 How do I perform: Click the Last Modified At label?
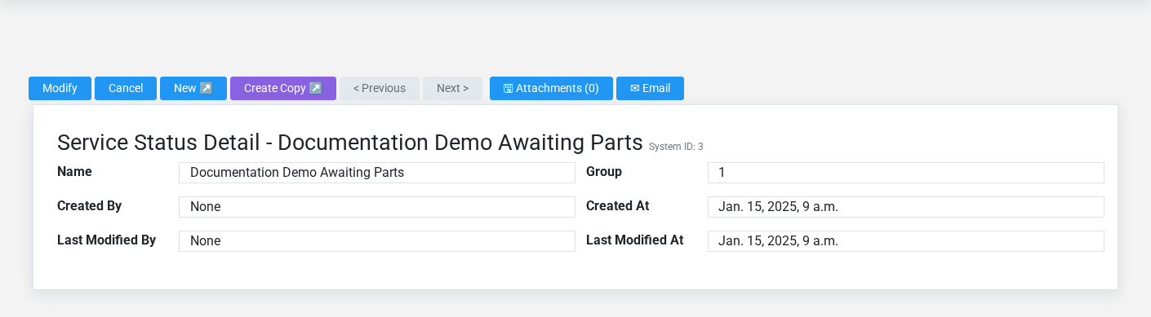click(x=635, y=240)
